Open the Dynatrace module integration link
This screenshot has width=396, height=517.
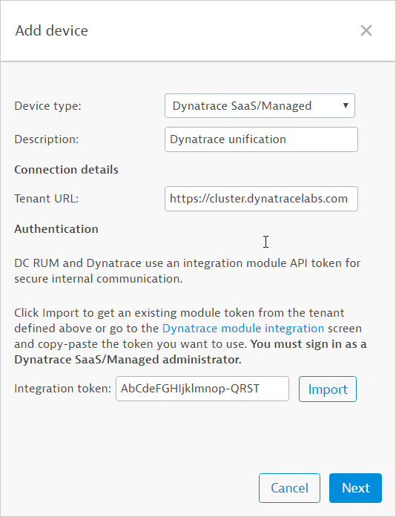pos(243,329)
